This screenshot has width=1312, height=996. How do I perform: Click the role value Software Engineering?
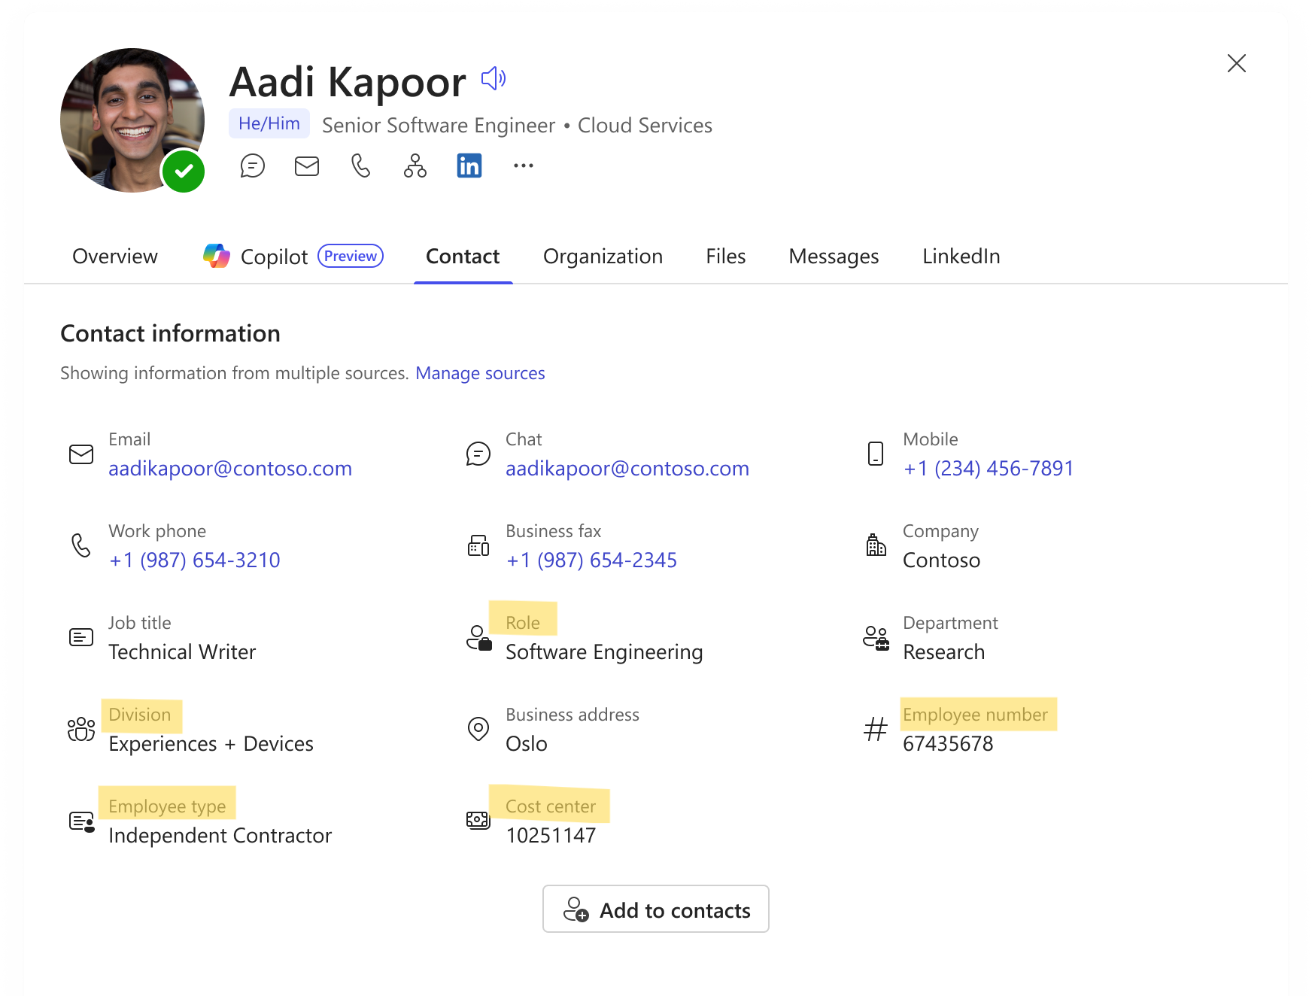click(604, 652)
